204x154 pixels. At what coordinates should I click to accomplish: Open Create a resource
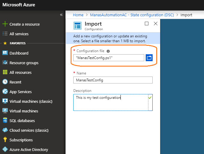tap(25, 24)
